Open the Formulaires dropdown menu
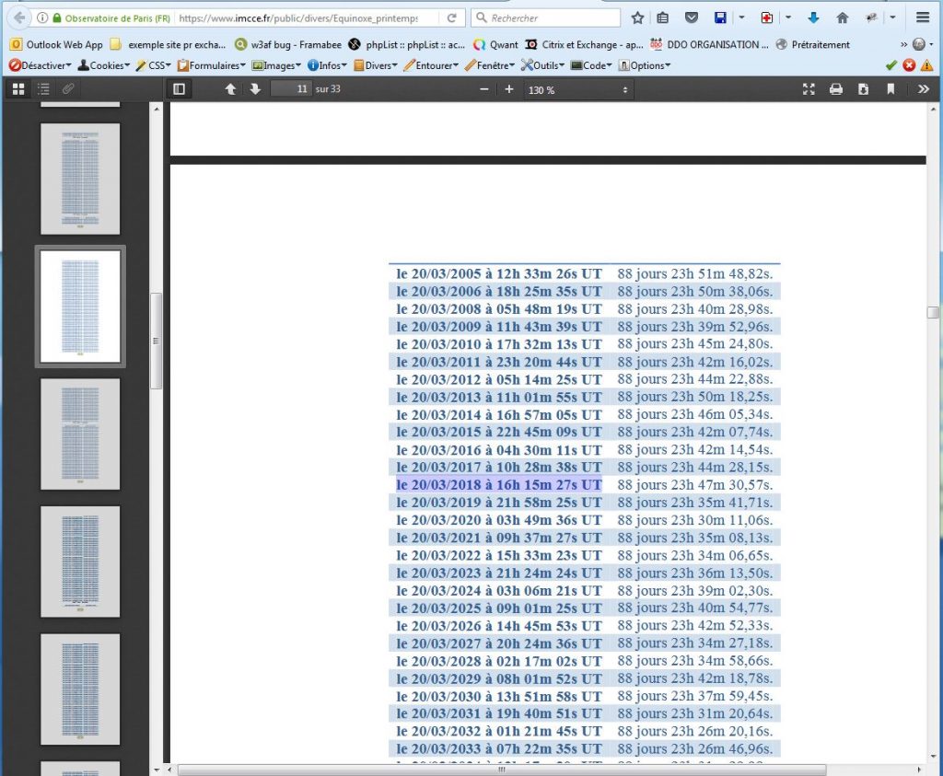This screenshot has width=943, height=776. tap(211, 65)
